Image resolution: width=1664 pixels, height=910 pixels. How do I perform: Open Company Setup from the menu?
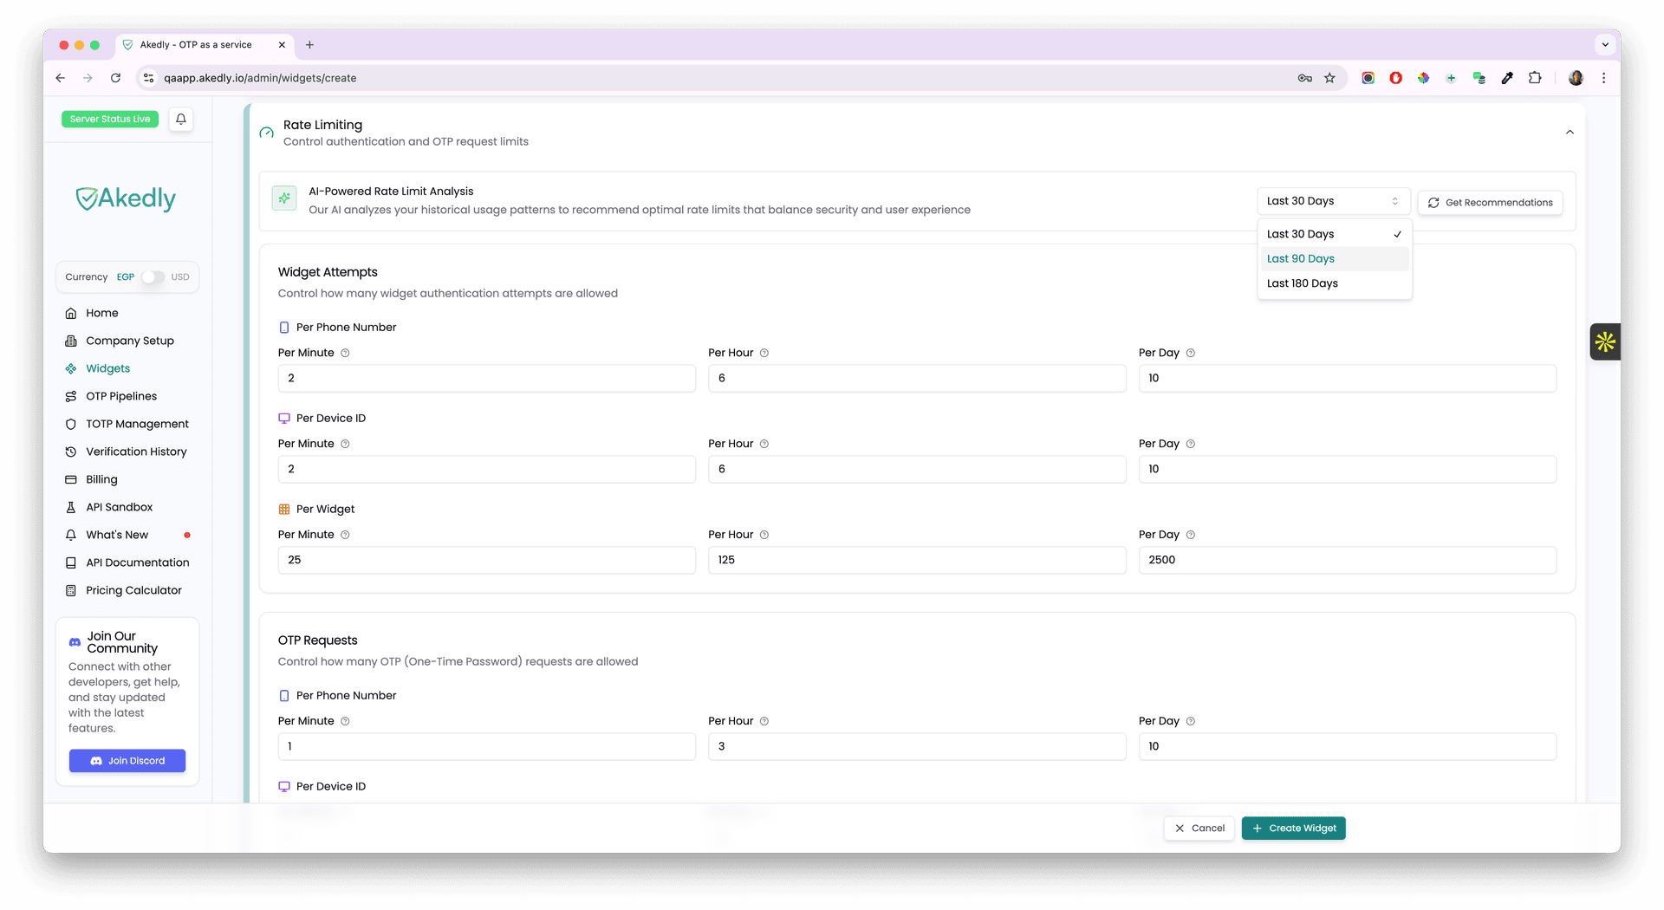click(x=130, y=341)
